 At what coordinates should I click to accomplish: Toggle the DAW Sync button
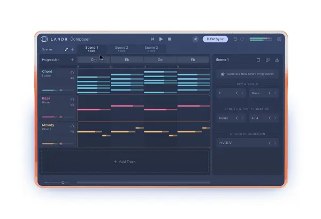(215, 39)
